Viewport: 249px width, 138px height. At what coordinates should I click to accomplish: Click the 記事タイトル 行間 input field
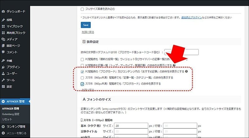point(180,131)
